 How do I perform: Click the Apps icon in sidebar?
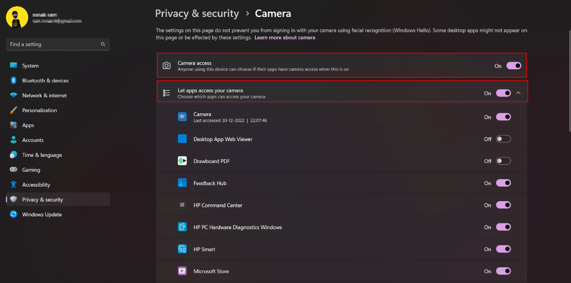14,125
